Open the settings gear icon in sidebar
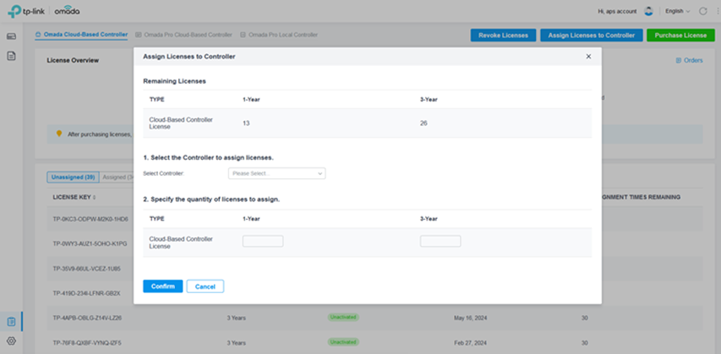The width and height of the screenshot is (721, 354). point(12,340)
